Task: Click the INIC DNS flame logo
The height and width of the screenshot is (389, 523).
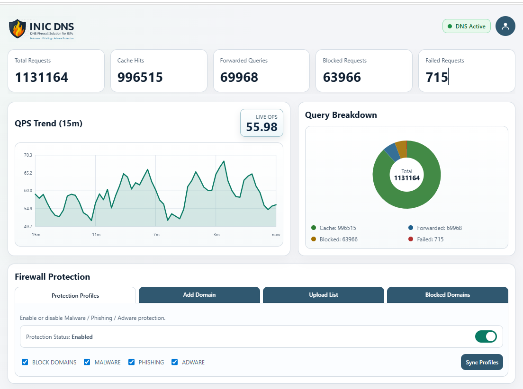Action: [17, 29]
